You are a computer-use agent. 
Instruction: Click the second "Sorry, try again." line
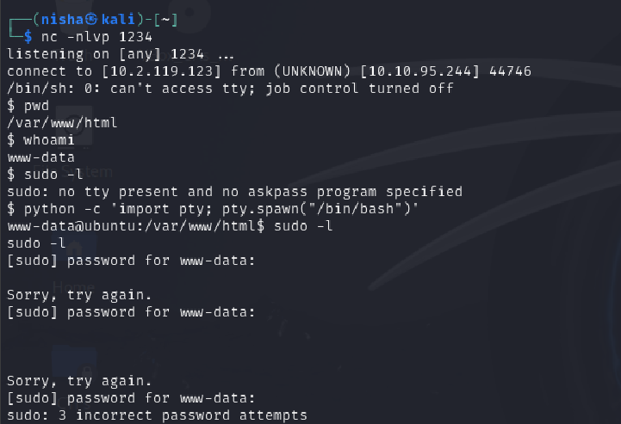79,380
